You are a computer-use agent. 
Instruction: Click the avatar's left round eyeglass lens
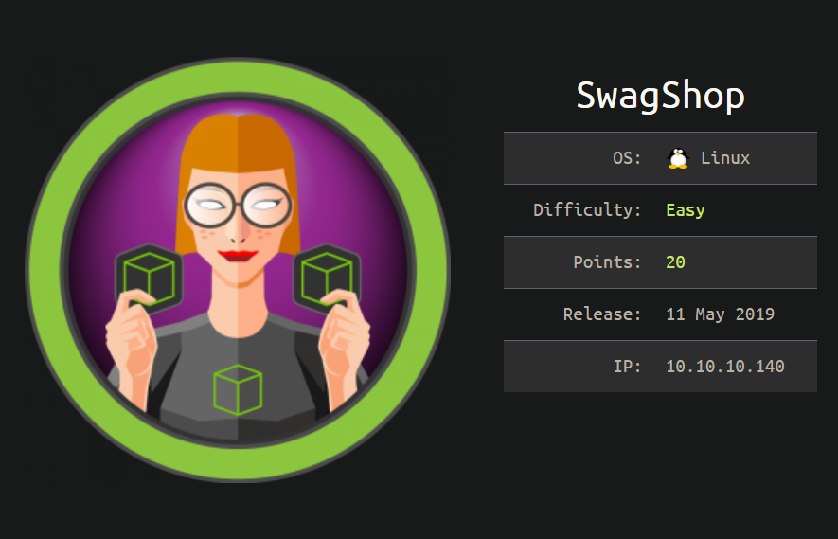click(212, 205)
